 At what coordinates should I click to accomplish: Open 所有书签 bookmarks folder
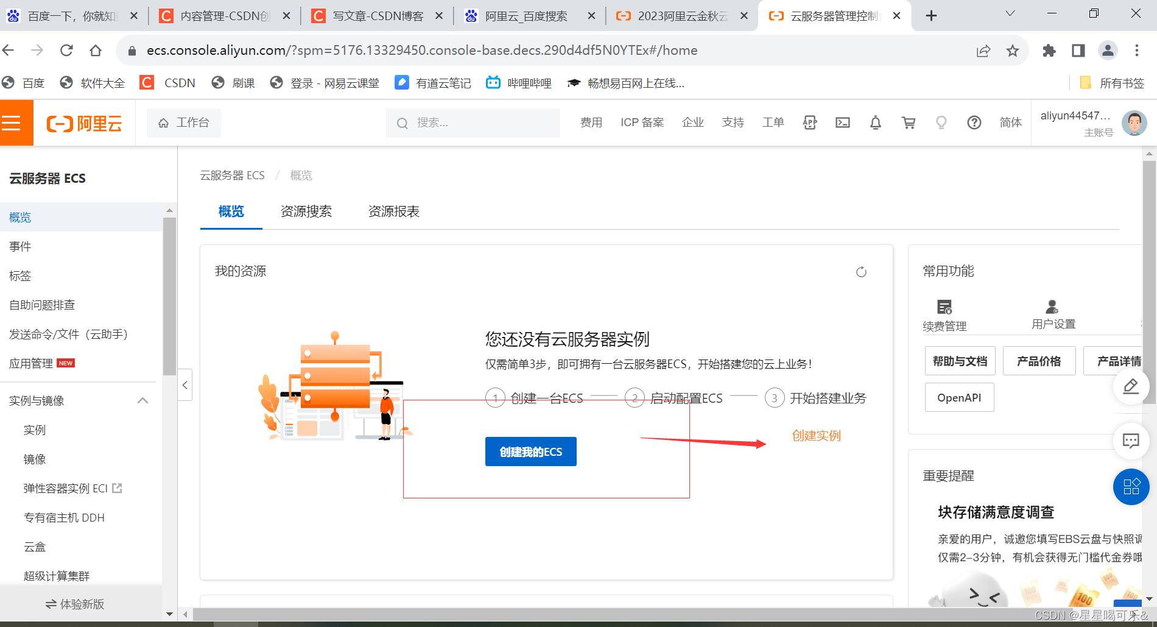(1112, 83)
